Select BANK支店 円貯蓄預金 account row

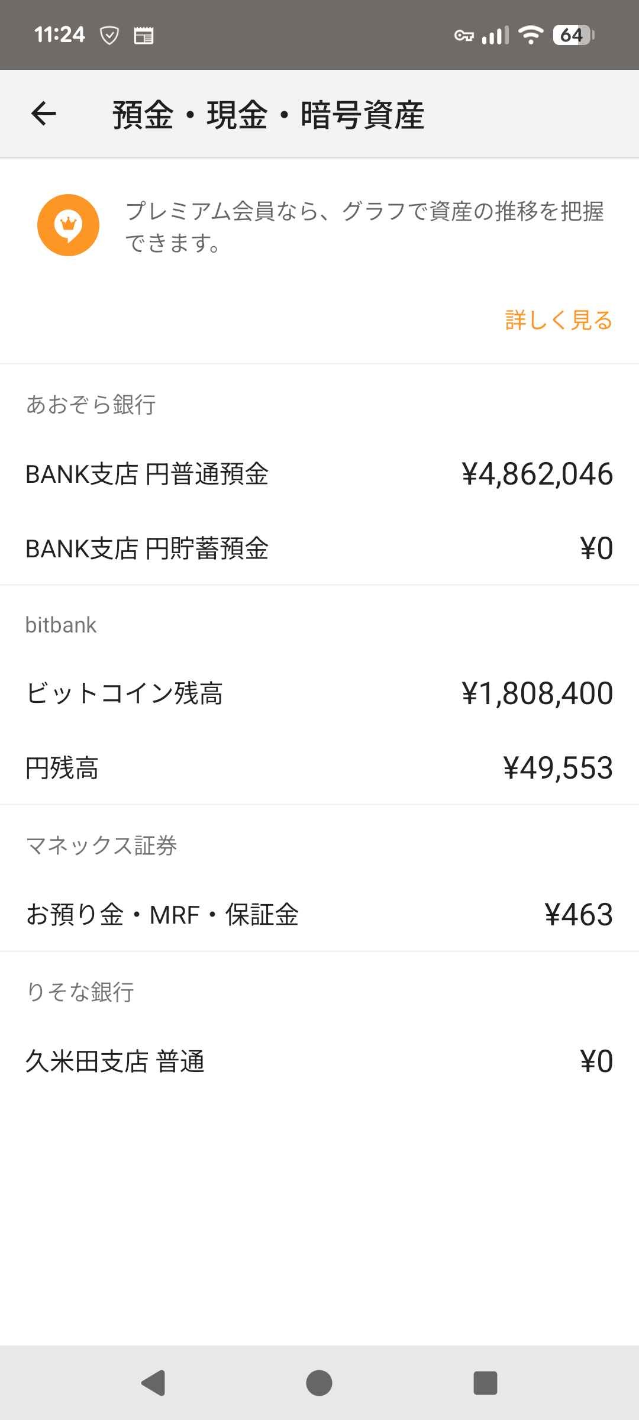(x=319, y=548)
